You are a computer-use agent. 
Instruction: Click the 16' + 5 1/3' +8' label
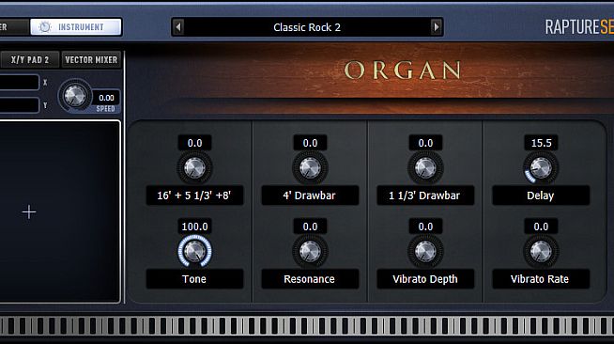194,195
